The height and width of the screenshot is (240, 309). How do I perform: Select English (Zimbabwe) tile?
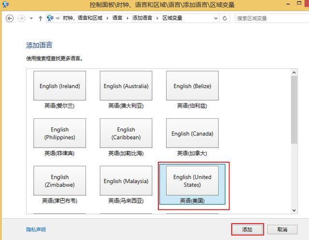pos(60,181)
